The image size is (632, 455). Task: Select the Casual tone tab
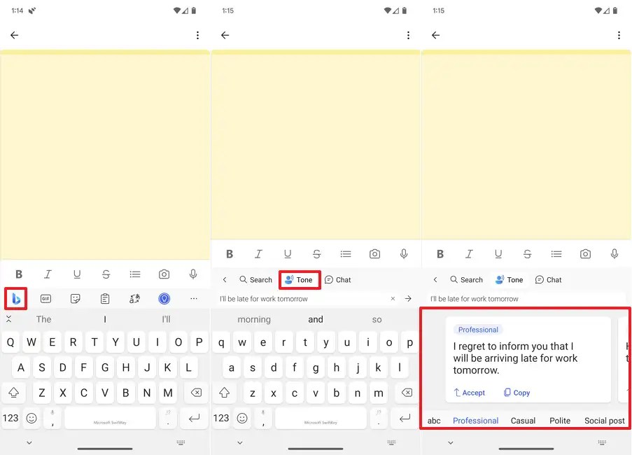tap(523, 421)
